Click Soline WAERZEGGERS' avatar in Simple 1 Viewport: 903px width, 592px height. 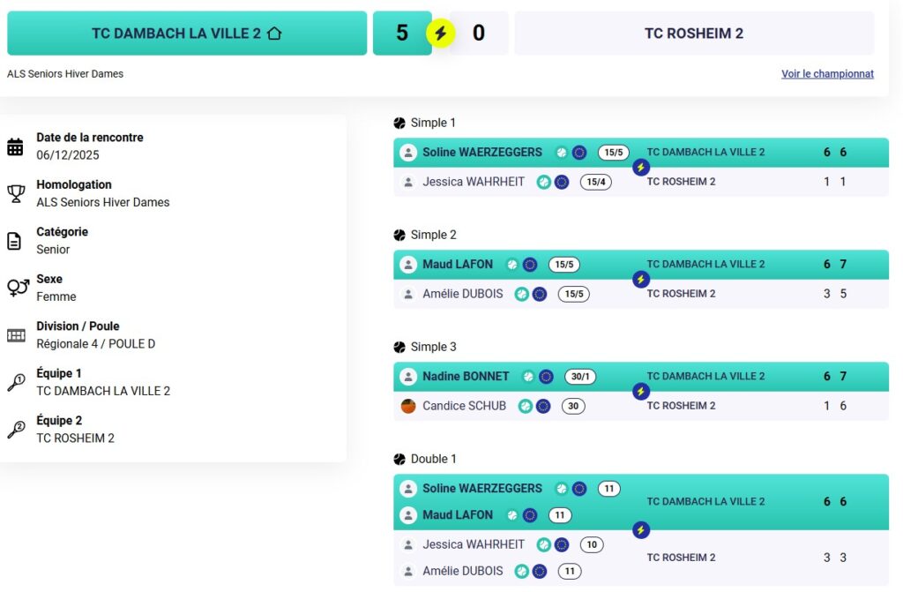pos(408,153)
